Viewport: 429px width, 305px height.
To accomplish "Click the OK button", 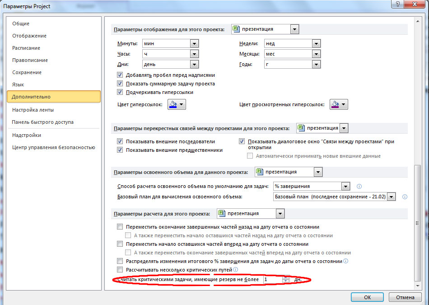I will coord(367,297).
